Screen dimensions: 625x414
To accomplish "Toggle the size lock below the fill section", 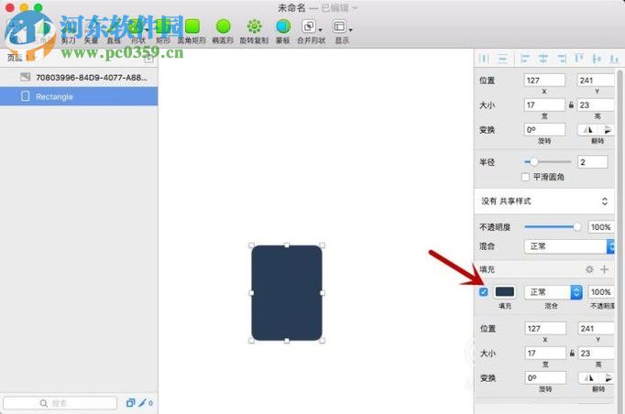I will click(x=572, y=353).
